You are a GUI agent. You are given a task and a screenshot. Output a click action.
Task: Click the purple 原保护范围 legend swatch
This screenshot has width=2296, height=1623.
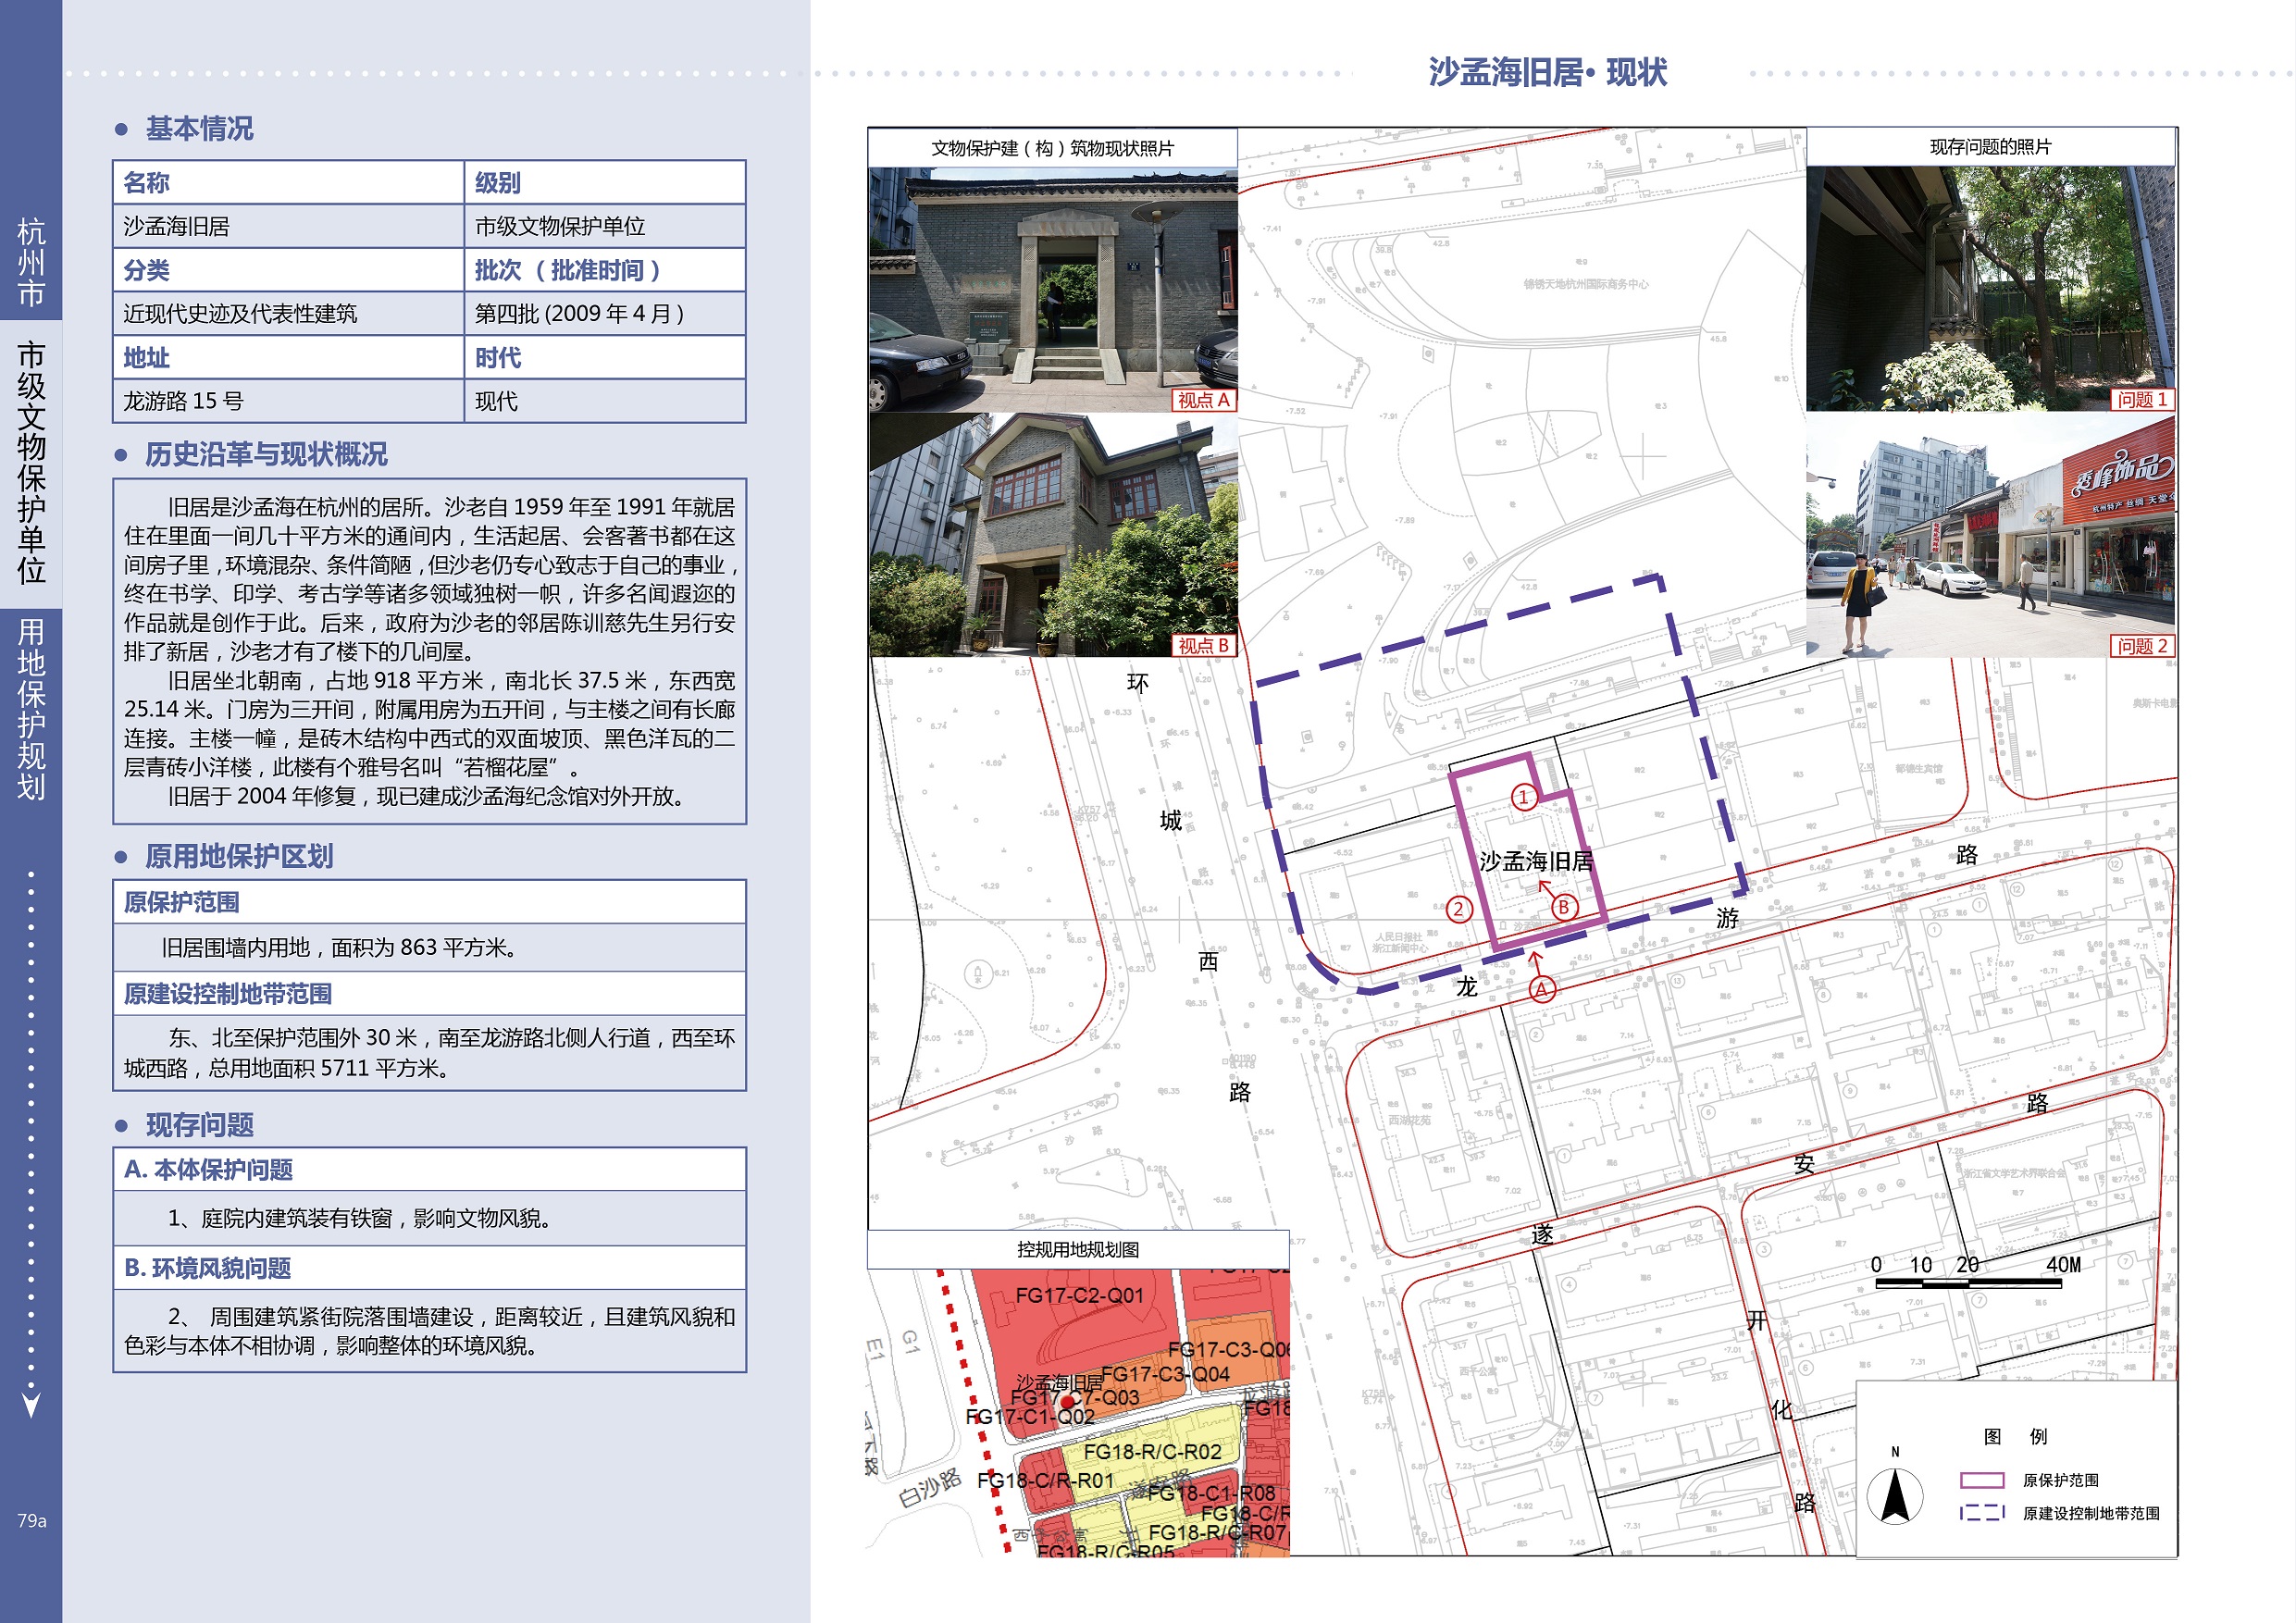coord(1981,1480)
